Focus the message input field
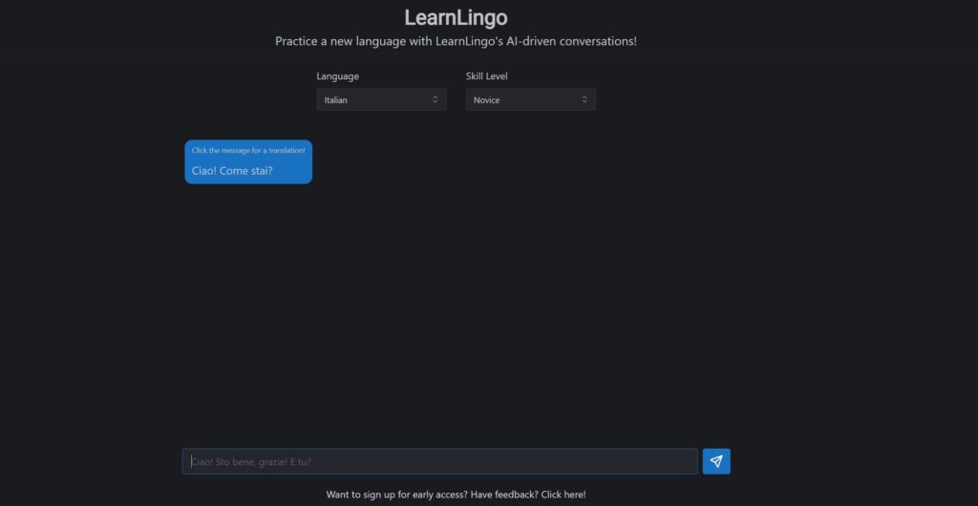The width and height of the screenshot is (978, 506). click(x=439, y=461)
